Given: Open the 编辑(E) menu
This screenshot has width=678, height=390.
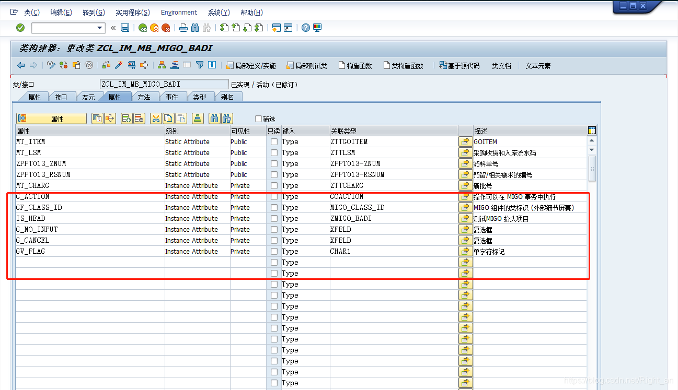Looking at the screenshot, I should [x=61, y=13].
